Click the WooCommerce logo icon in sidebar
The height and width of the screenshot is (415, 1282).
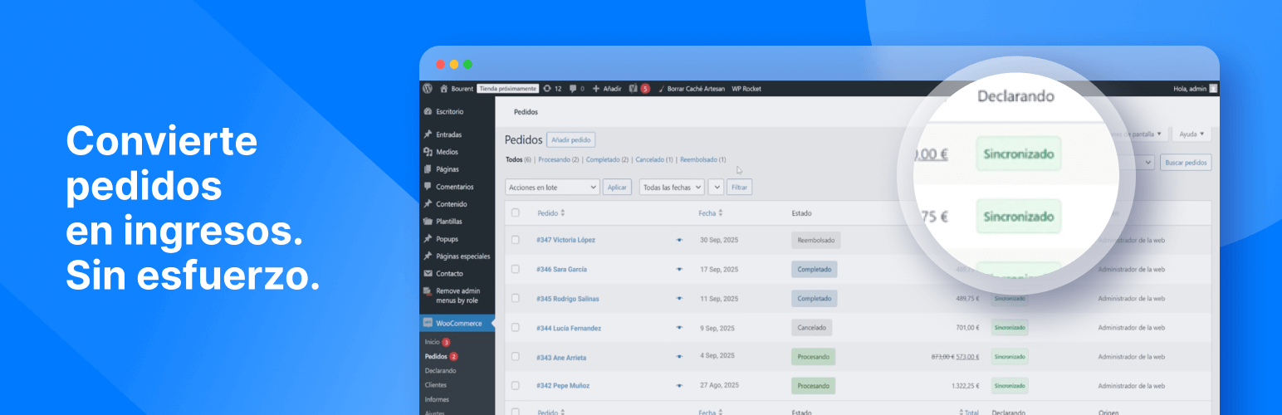[428, 323]
